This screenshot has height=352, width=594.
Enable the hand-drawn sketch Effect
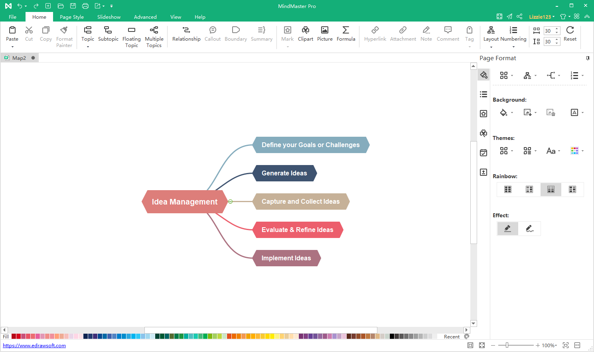point(530,228)
